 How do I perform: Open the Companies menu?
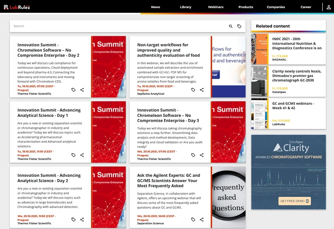276,7
